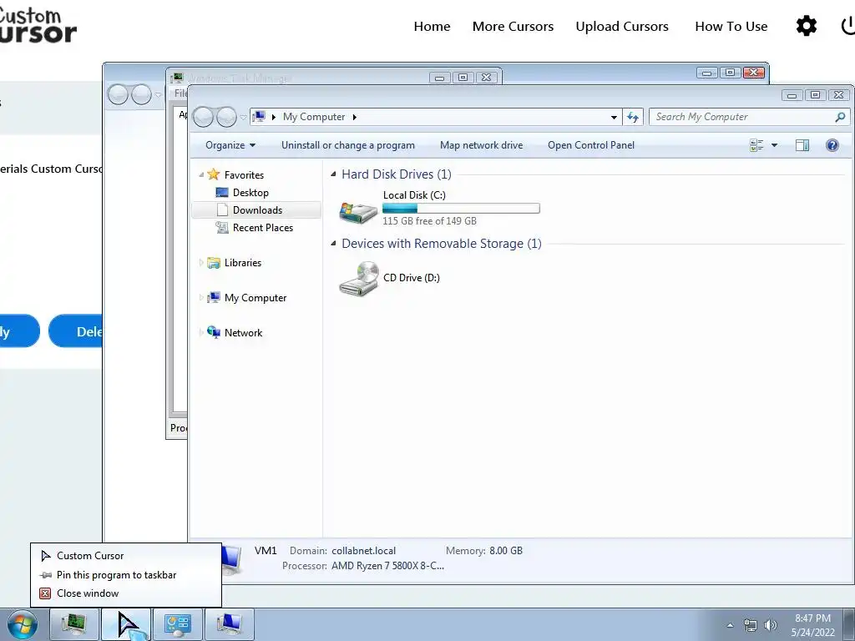
Task: Expand the My Computer tree node
Action: 201,298
